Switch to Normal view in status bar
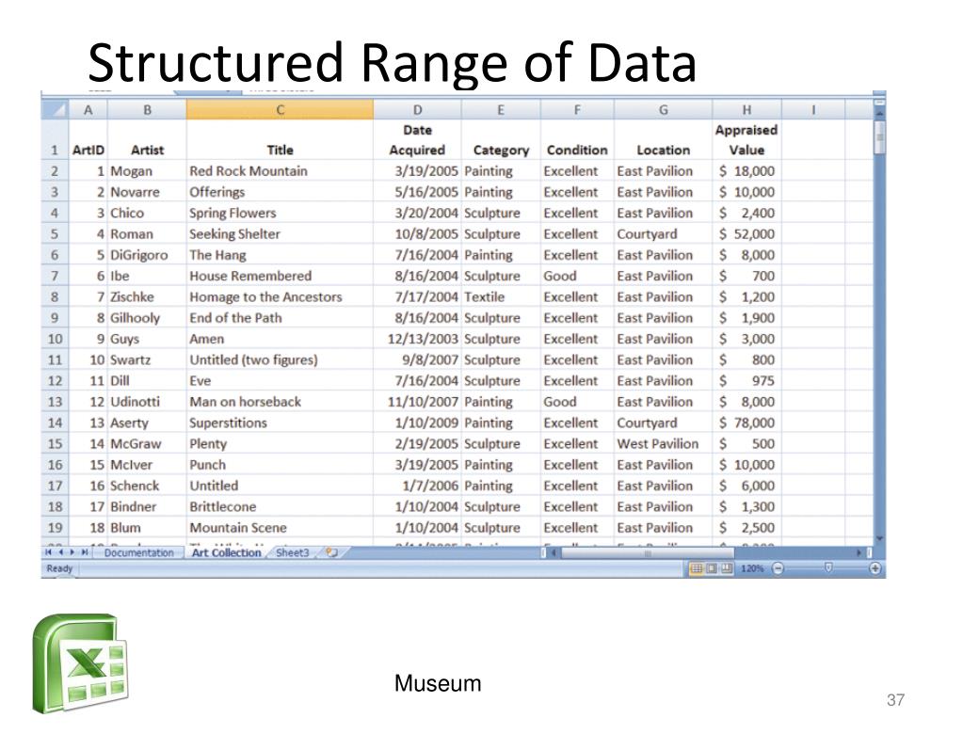Image resolution: width=963 pixels, height=734 pixels. [696, 568]
